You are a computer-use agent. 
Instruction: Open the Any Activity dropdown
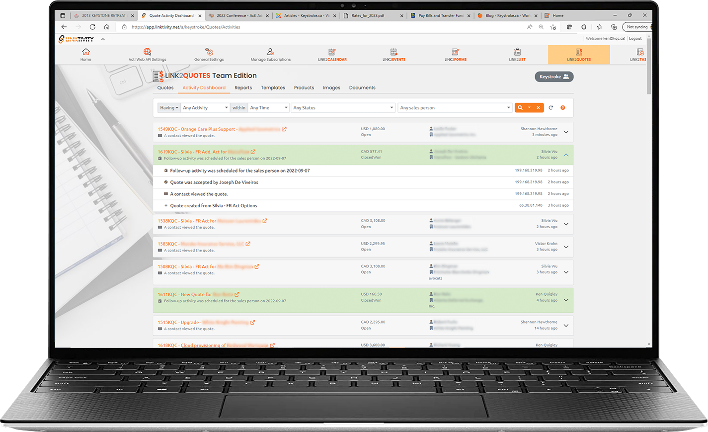(x=205, y=107)
